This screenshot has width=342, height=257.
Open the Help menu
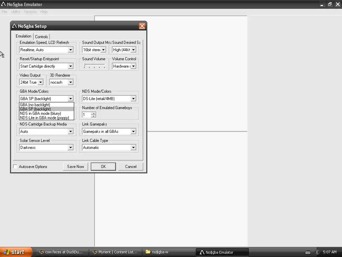click(x=44, y=12)
